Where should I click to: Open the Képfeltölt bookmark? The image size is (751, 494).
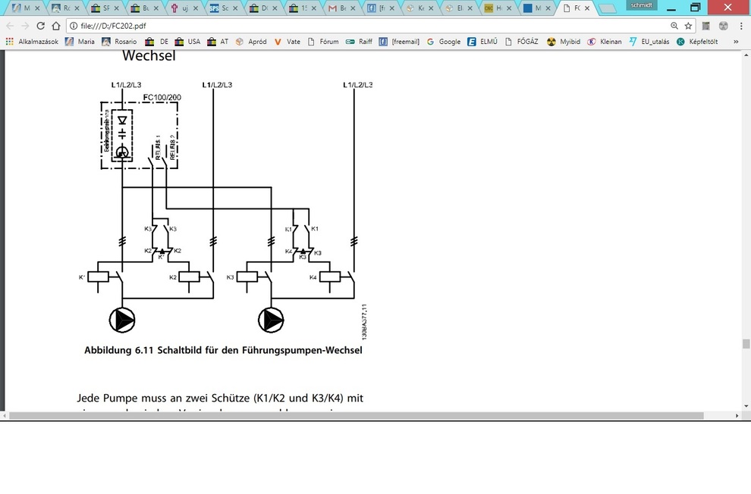point(697,42)
